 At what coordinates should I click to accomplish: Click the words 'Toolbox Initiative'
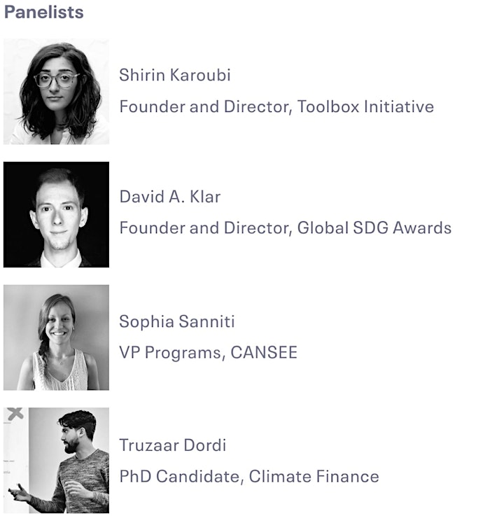tap(365, 106)
